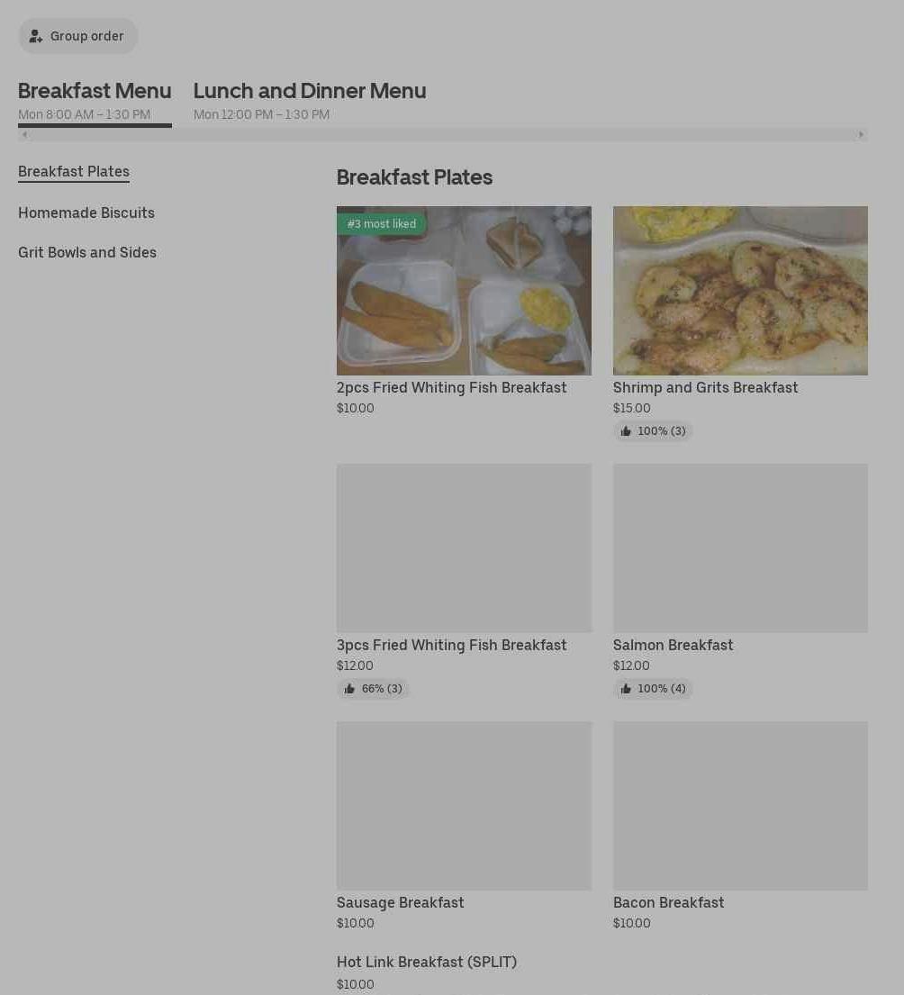Click thumbs-up icon under 3pcs Fried Whiting
The width and height of the screenshot is (904, 995).
[x=349, y=689]
